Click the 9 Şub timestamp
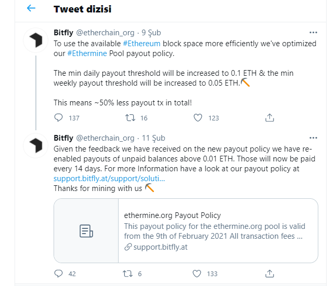Image resolution: width=336 pixels, height=286 pixels. [x=151, y=33]
